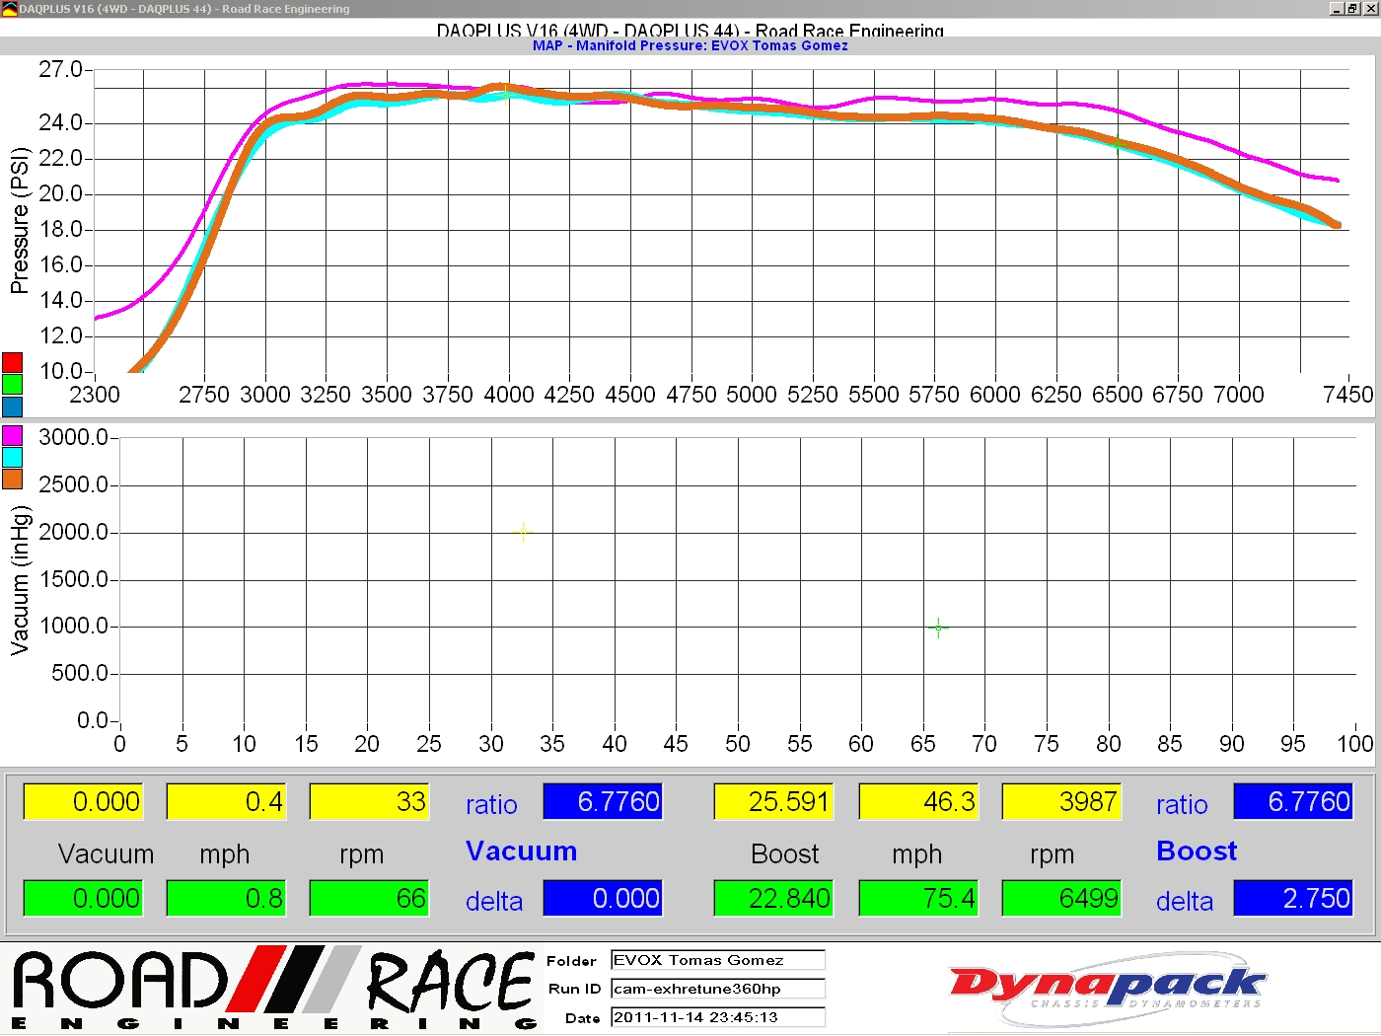Image resolution: width=1381 pixels, height=1036 pixels.
Task: Close the DAQPLUS window
Action: coord(1370,8)
